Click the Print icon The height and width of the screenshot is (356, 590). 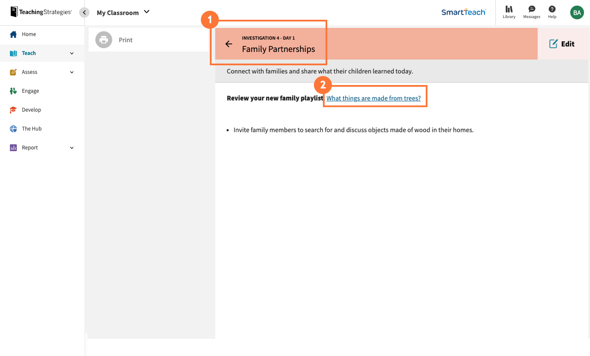pos(103,40)
